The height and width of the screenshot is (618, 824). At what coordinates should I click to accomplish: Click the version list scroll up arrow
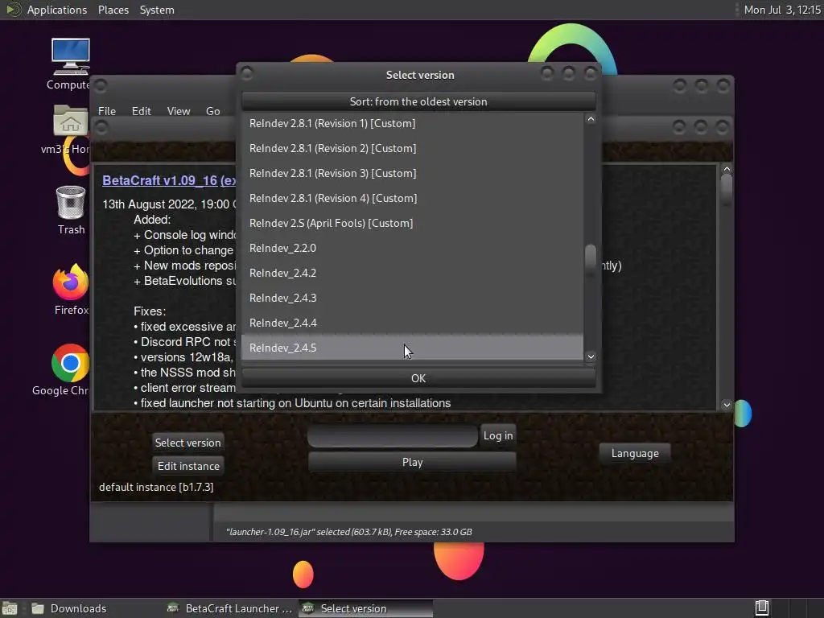coord(591,119)
